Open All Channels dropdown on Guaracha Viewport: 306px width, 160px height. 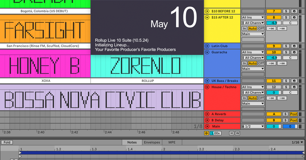[x=253, y=58]
